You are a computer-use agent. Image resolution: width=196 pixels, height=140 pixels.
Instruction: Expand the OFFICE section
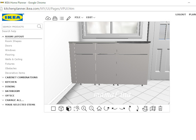[x=8, y=96]
